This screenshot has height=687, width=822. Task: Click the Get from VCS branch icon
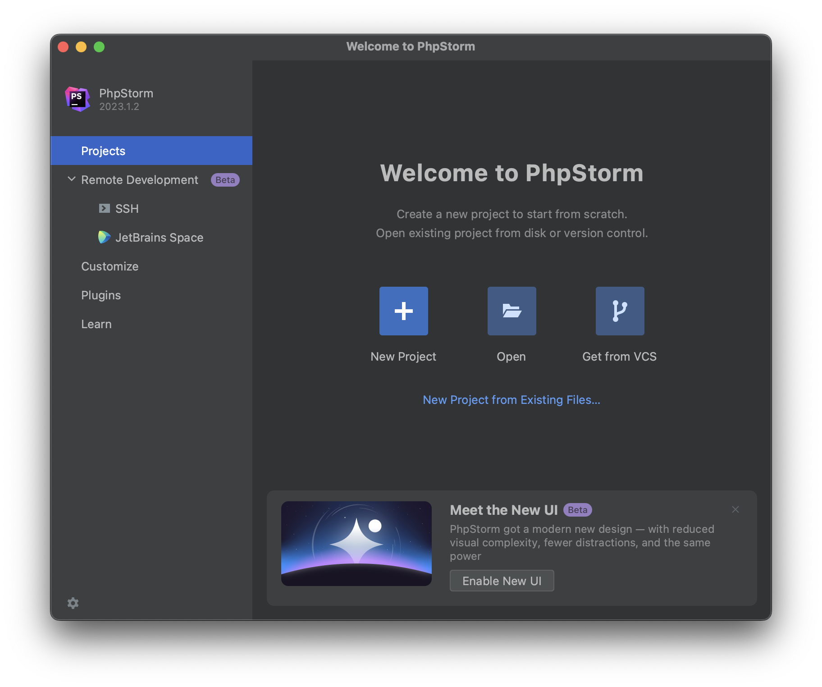point(620,311)
